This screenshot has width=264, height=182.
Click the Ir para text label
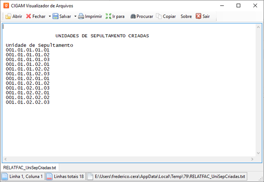(x=118, y=16)
